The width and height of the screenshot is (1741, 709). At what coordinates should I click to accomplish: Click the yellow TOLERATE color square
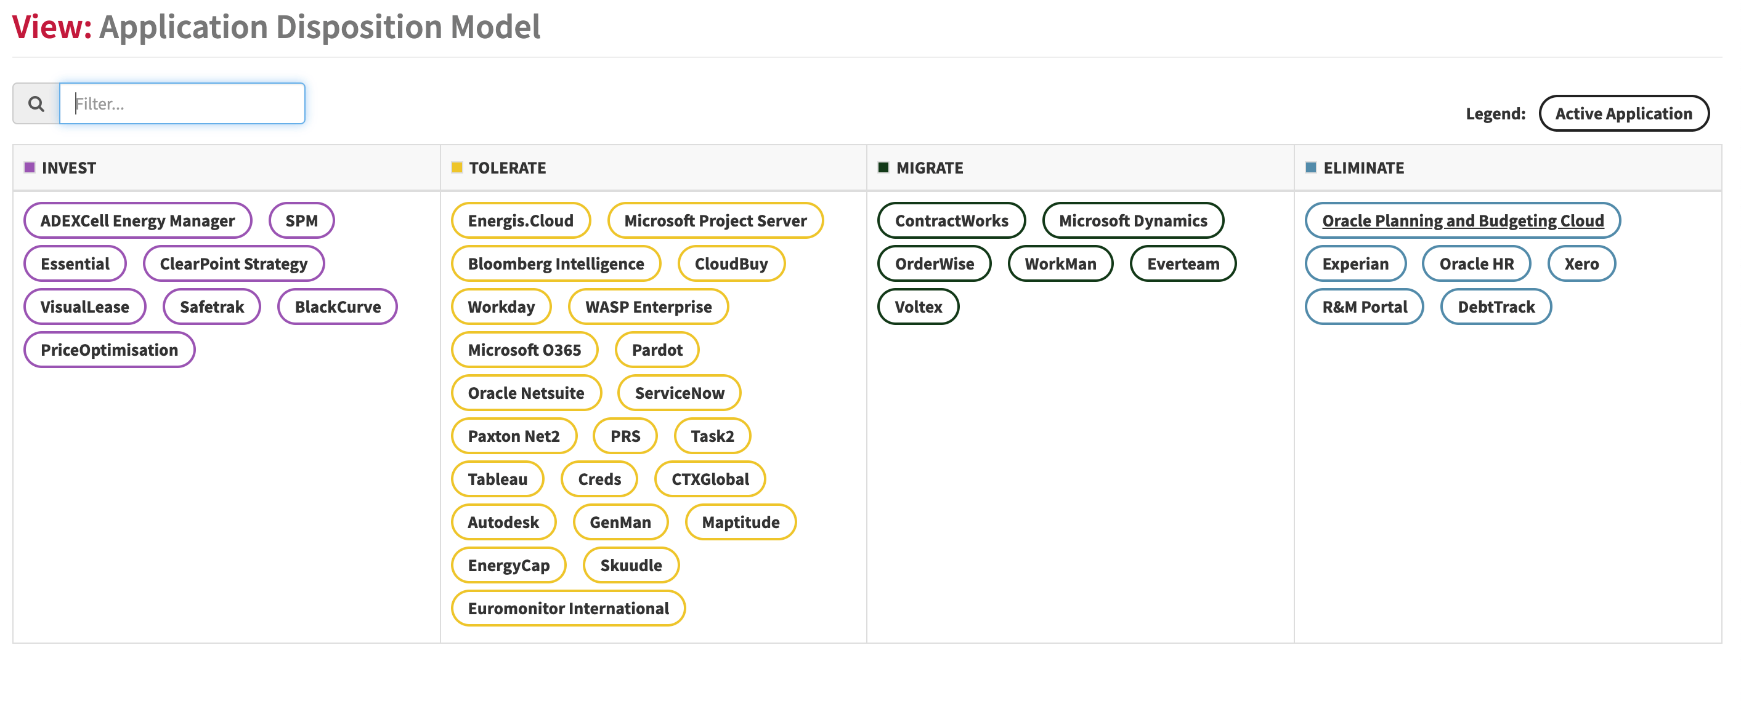(x=457, y=167)
